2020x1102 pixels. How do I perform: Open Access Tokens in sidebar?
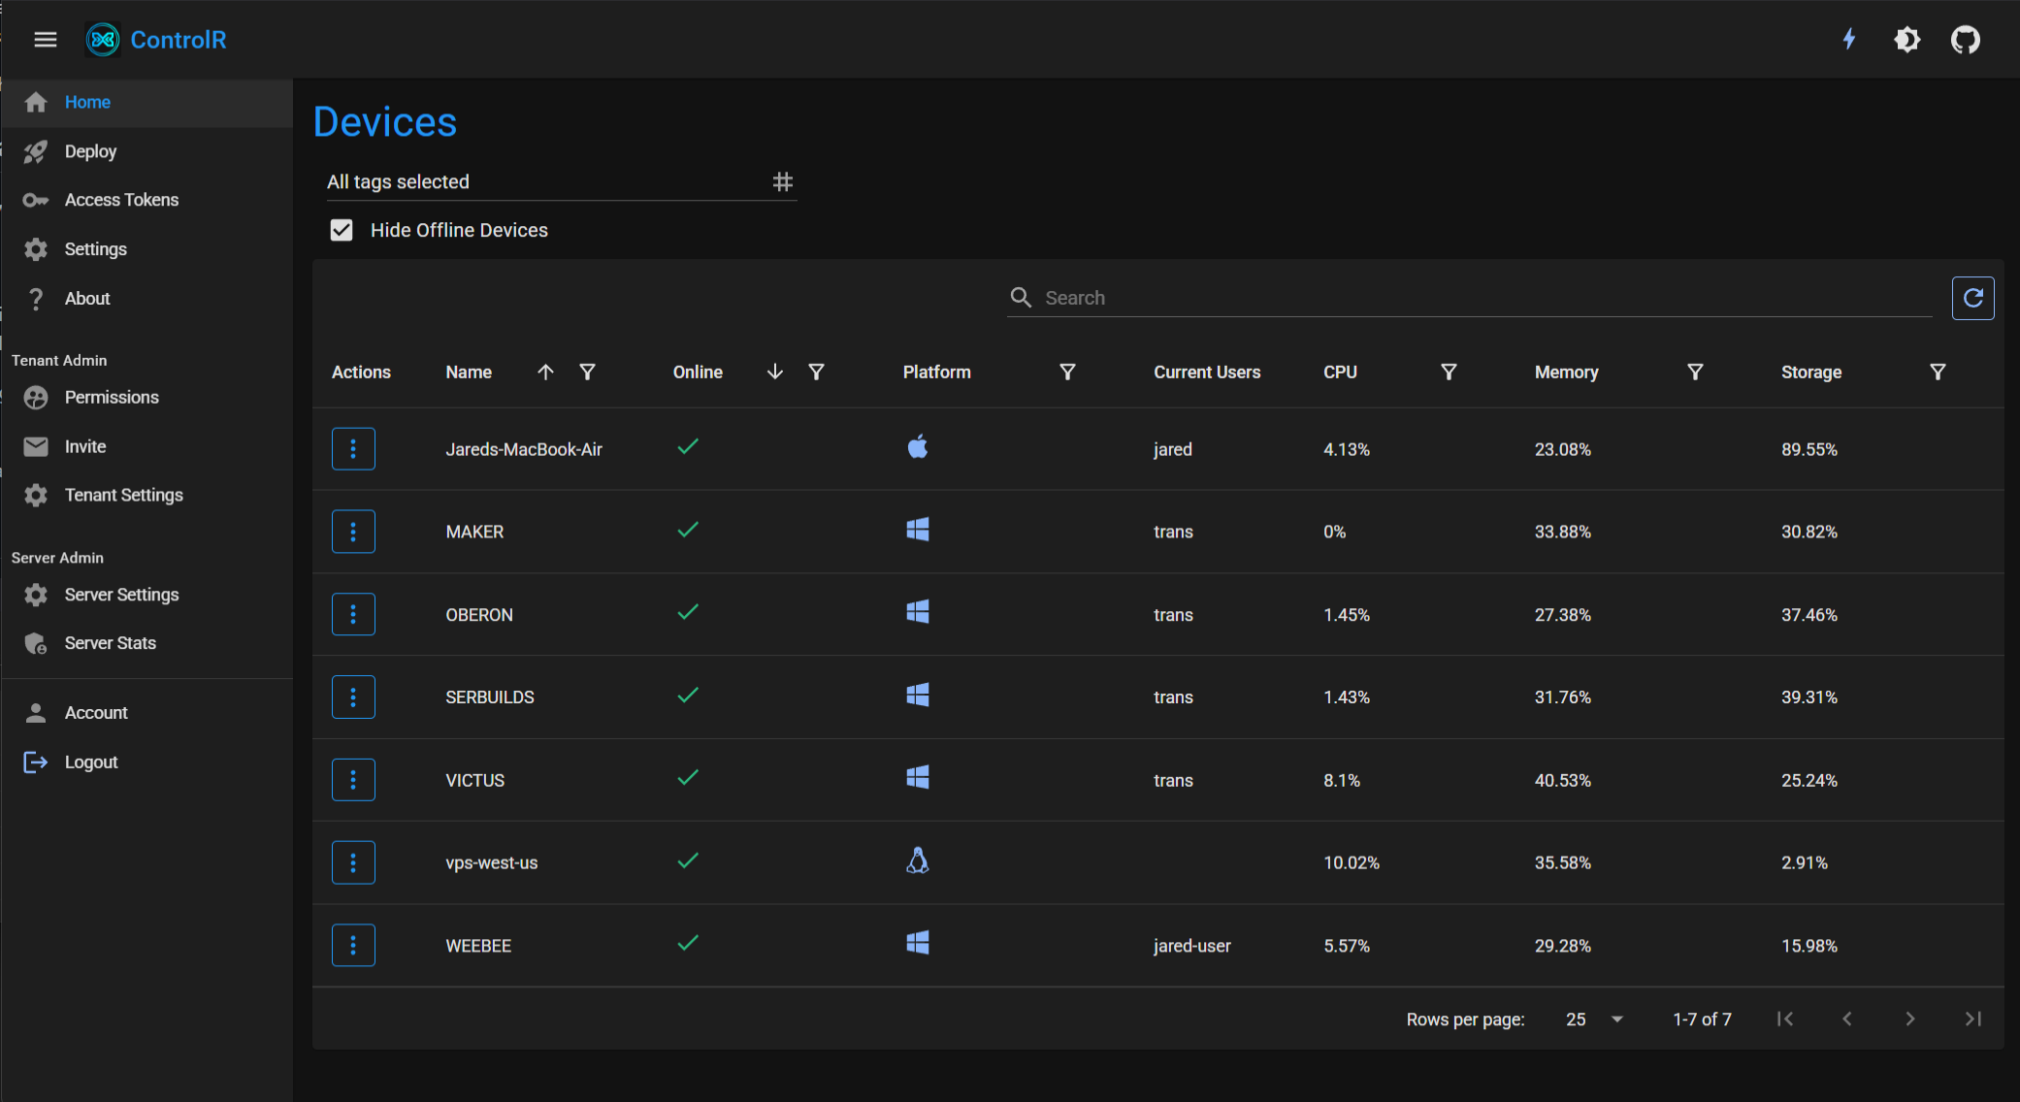tap(121, 200)
